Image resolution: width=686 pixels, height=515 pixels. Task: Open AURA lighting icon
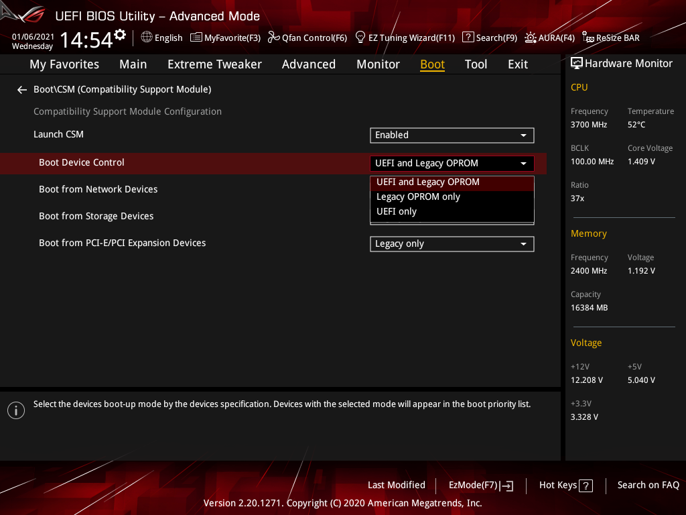(x=531, y=38)
